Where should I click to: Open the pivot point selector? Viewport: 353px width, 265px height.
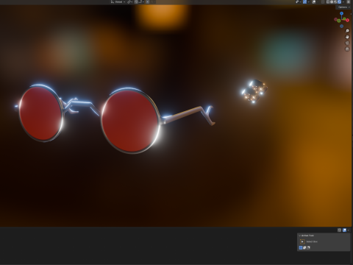[x=129, y=1]
